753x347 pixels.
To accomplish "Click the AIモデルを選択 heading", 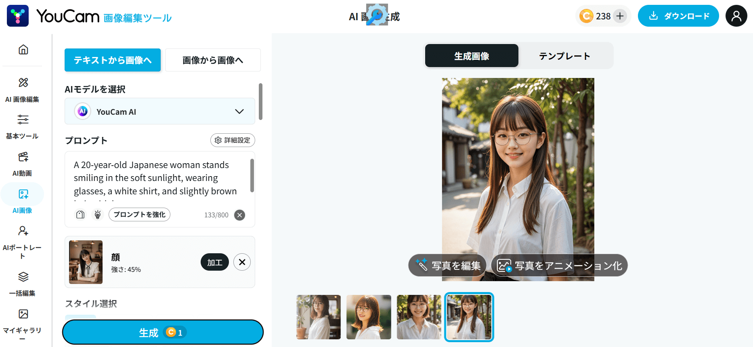I will click(95, 89).
